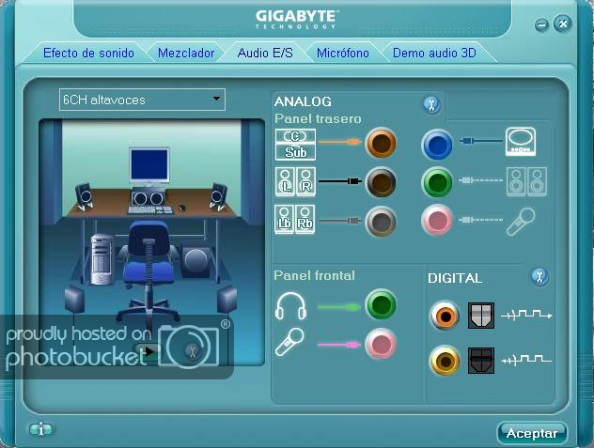The height and width of the screenshot is (448, 594).
Task: Click the pink rear panel microphone jack
Action: (x=437, y=221)
